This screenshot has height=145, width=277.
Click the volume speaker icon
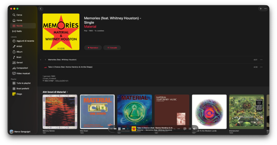pyautogui.click(x=195, y=129)
